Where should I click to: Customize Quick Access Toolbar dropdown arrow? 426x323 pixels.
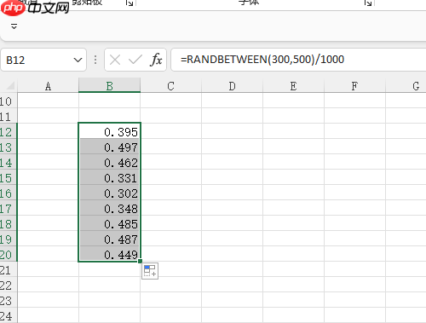pos(14,26)
